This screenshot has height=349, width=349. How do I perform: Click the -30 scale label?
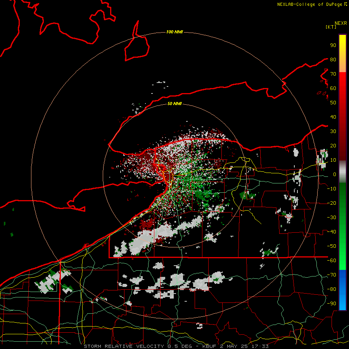[332, 218]
